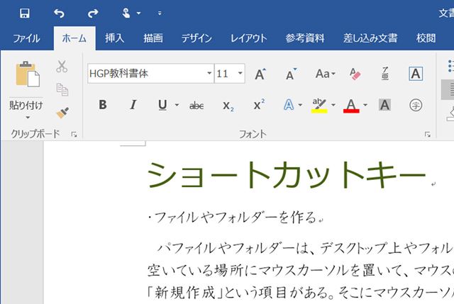Toggle underline formatting

tap(162, 105)
